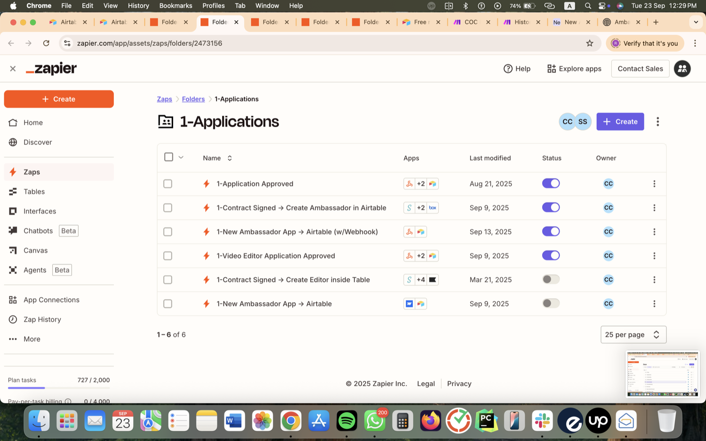Screen dimensions: 706x441
Task: Open row menu for 1-New Ambassador App → Airtable
Action: click(654, 304)
